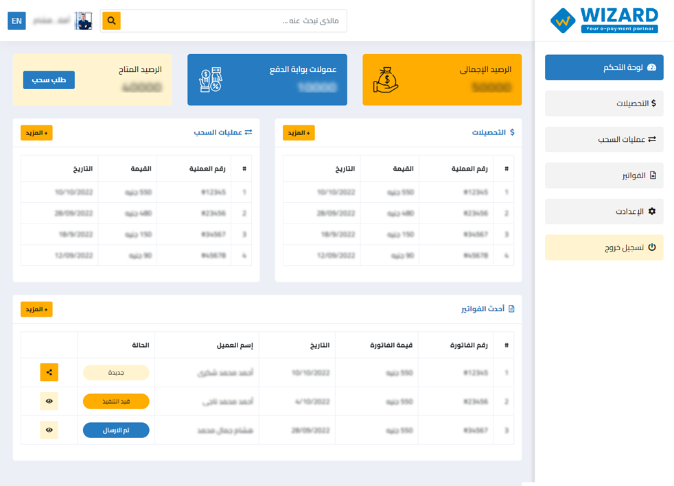
Task: Show more in the عمليات السحب panel
Action: [36, 133]
